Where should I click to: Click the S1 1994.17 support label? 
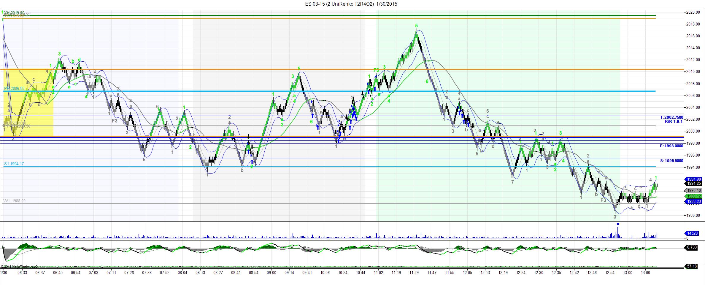coord(14,164)
